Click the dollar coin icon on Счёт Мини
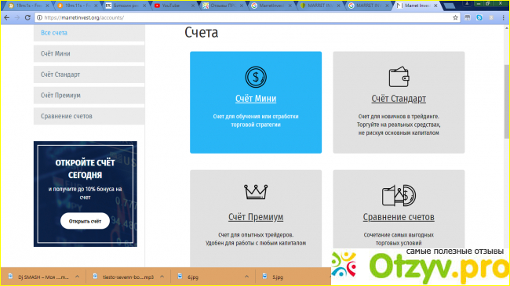Viewport: 510px width, 286px height. (256, 77)
